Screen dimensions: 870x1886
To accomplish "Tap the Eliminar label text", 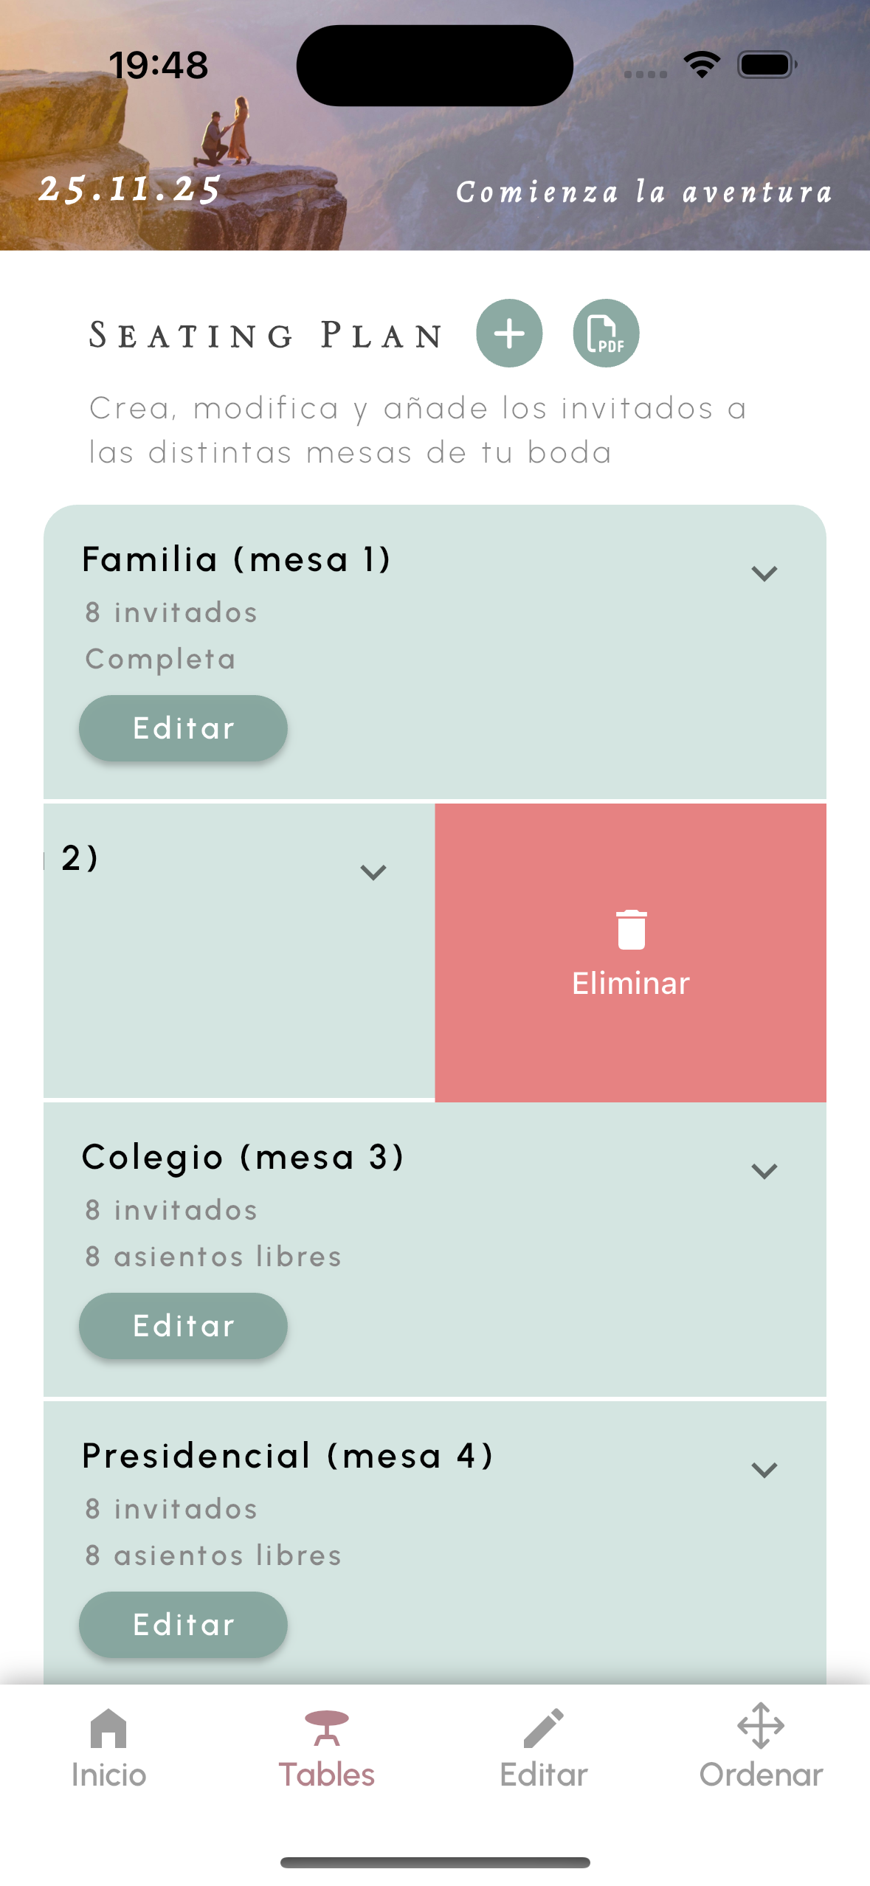I will [631, 984].
